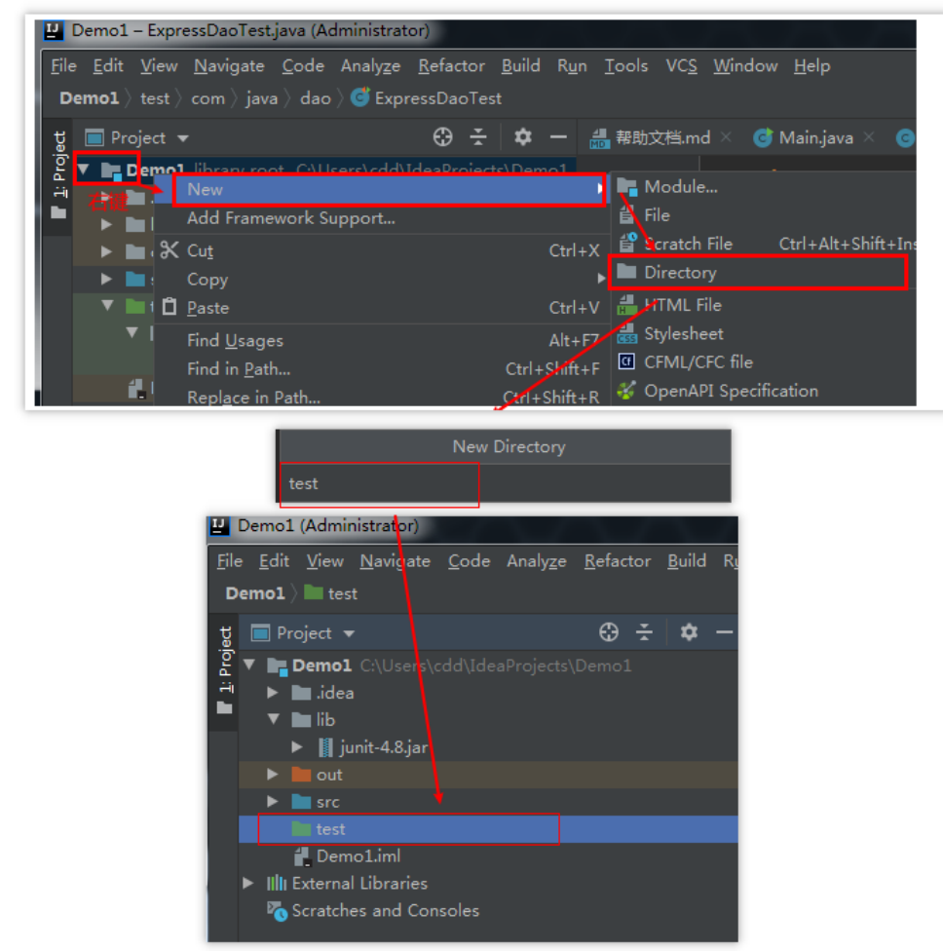Click collapse-all icon in top Project panel
This screenshot has height=951, width=943.
coord(478,137)
